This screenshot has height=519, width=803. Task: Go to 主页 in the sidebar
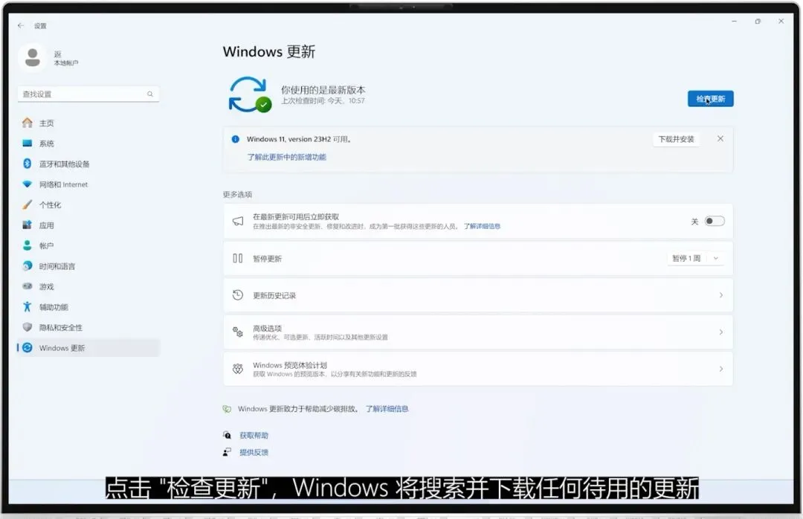(x=47, y=123)
